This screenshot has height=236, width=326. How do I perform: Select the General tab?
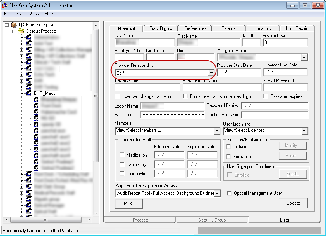click(x=126, y=28)
